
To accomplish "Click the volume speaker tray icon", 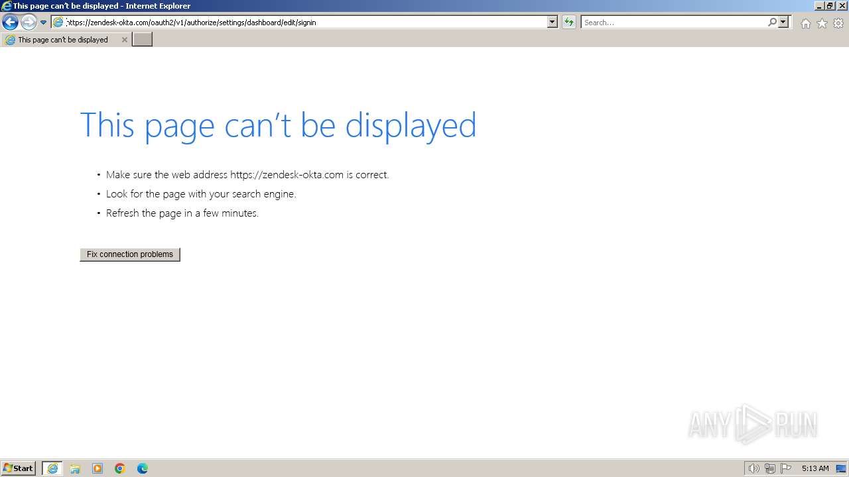I will [753, 468].
